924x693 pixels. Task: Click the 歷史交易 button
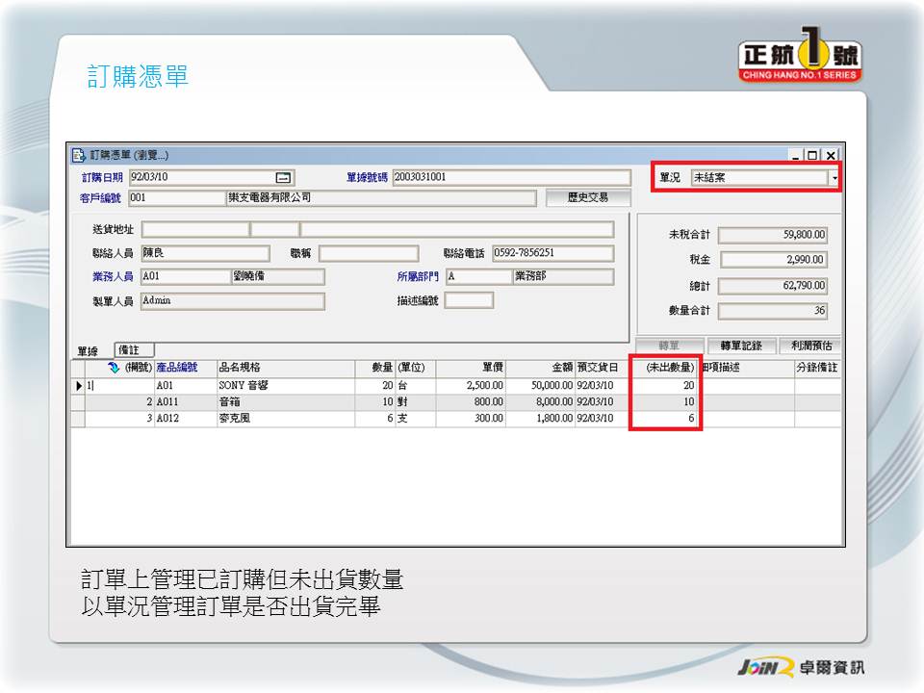point(588,198)
